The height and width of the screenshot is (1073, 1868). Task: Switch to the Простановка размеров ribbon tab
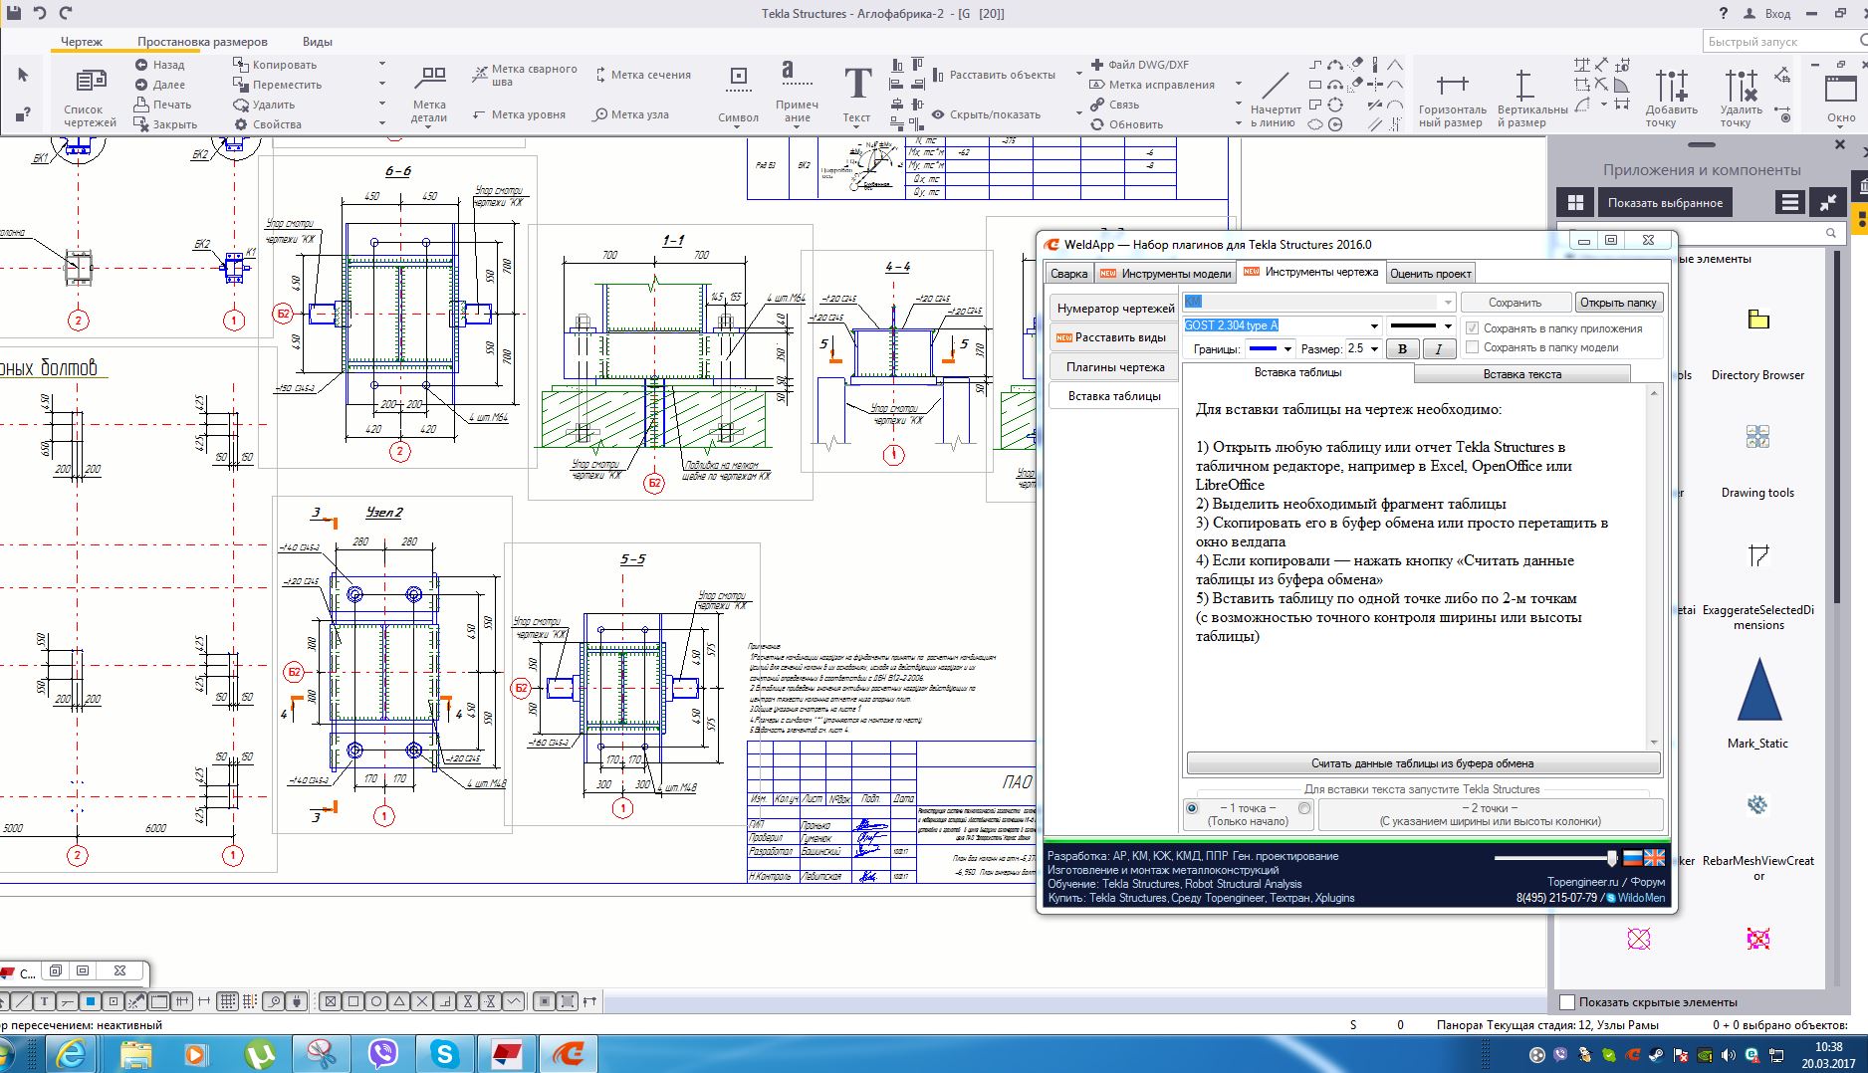coord(202,42)
